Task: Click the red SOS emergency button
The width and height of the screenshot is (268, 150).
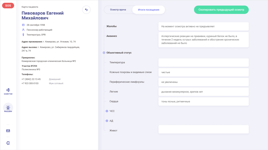Action: coord(8,6)
